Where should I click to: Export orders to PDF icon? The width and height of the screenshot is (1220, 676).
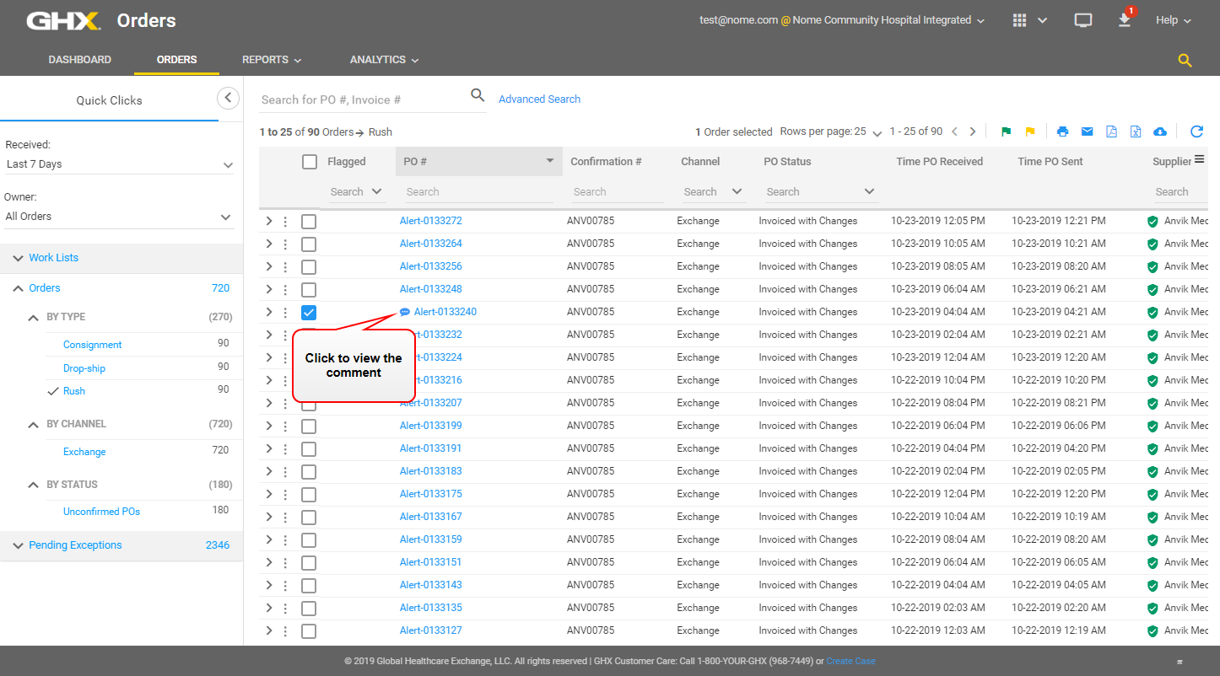pos(1111,131)
